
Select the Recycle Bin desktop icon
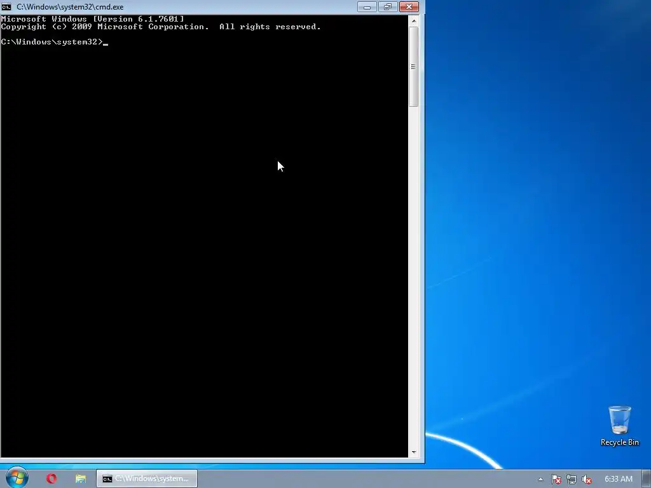(x=619, y=426)
